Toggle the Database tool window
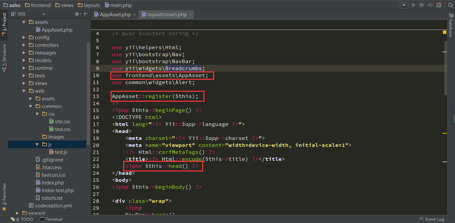 tap(451, 25)
